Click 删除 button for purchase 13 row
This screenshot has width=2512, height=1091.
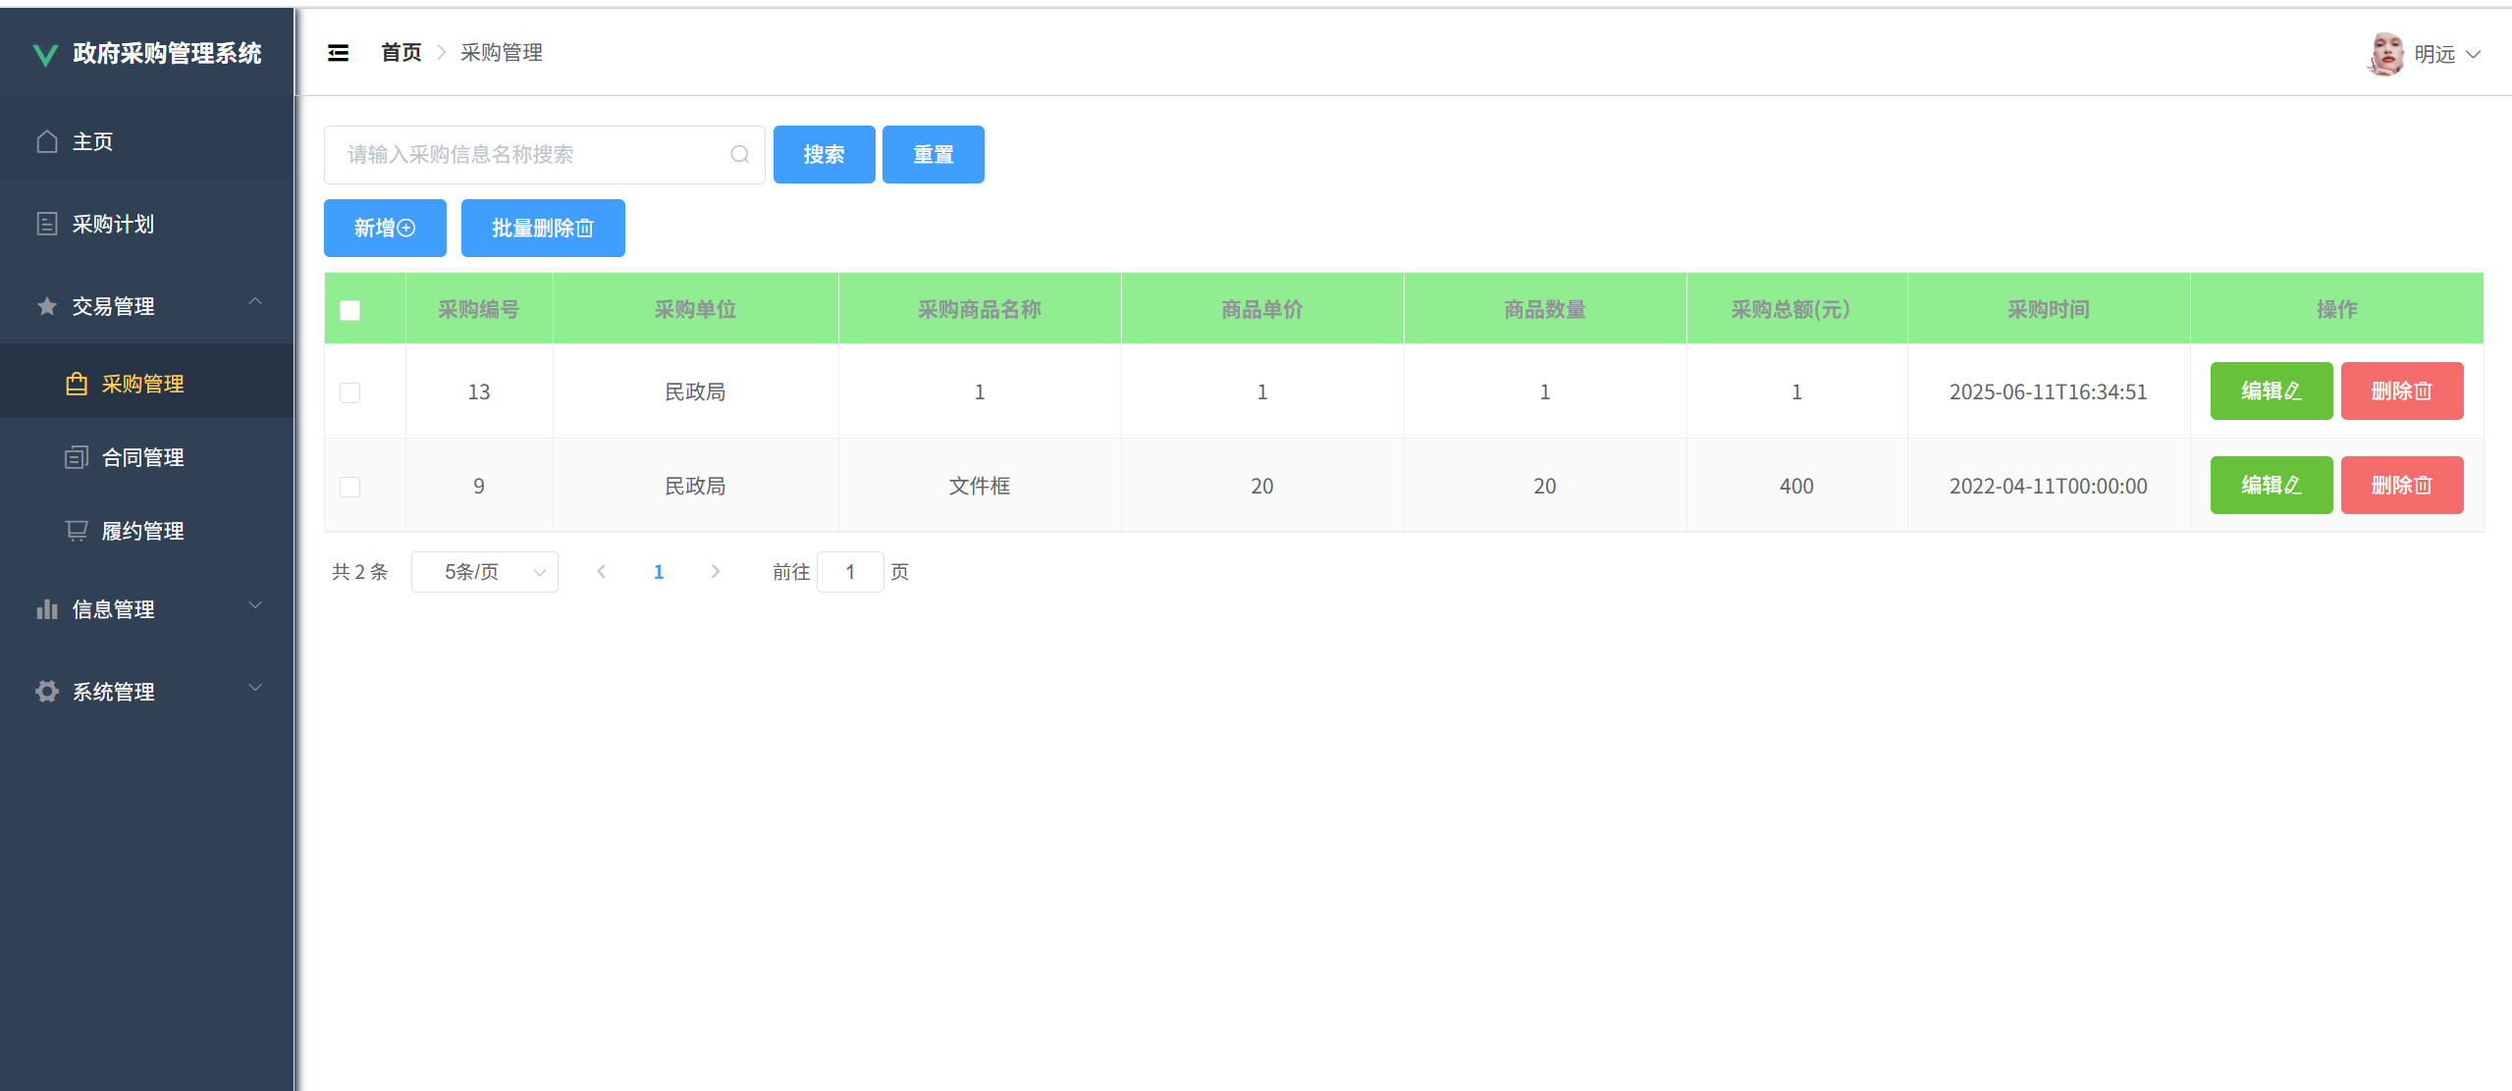pyautogui.click(x=2401, y=391)
